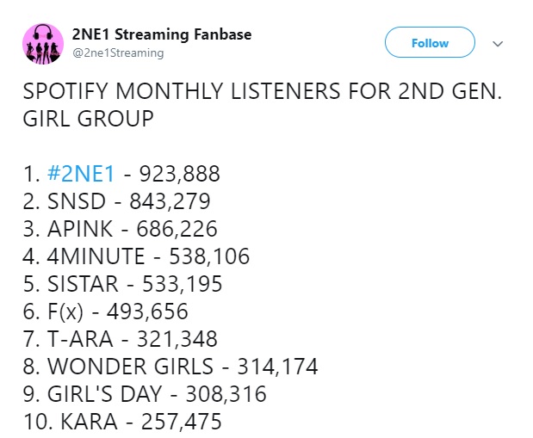Open the #2NE1 hashtag link

(81, 173)
